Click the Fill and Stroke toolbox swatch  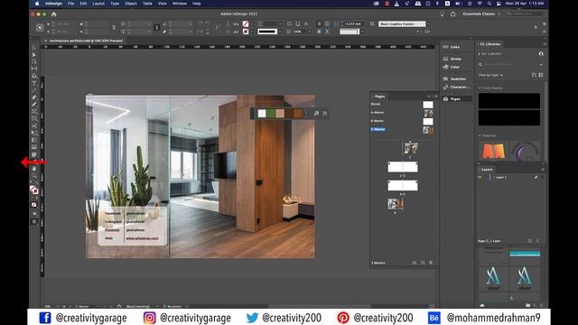[x=34, y=190]
